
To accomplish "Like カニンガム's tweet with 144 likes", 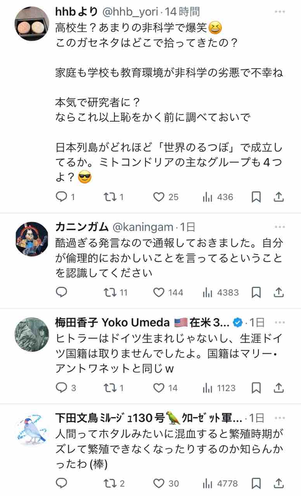I will click(159, 293).
